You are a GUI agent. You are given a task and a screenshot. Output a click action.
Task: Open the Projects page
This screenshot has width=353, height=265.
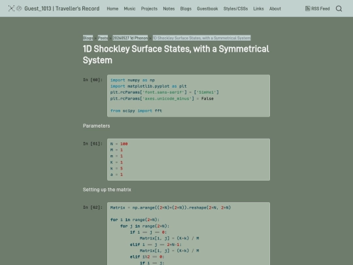coord(149,9)
